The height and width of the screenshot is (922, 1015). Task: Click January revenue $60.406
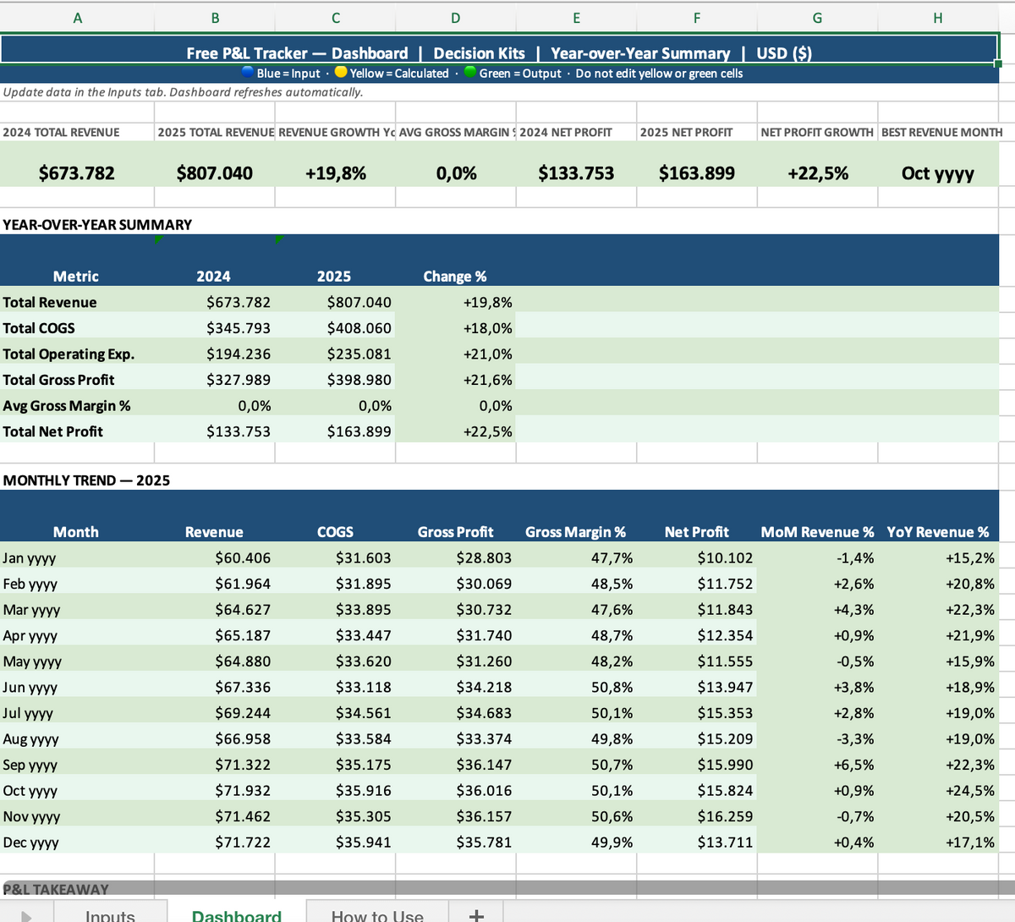point(243,558)
